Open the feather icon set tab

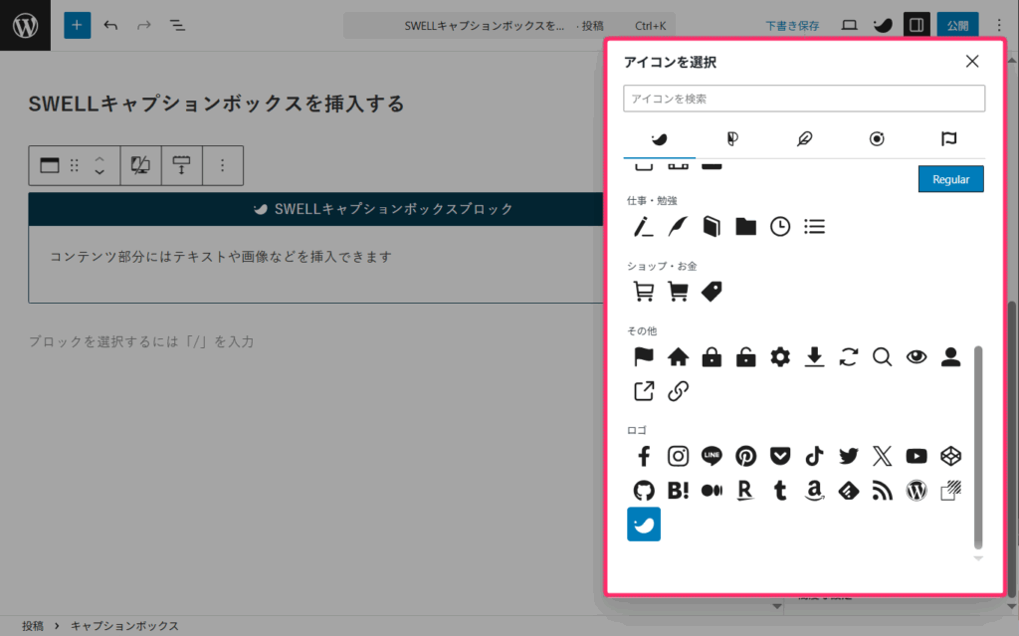(804, 138)
